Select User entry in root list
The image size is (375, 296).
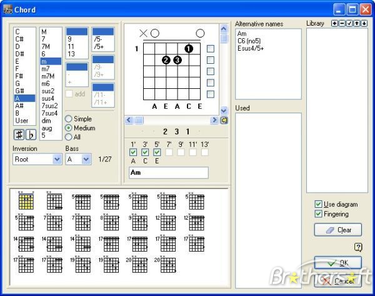tap(25, 120)
